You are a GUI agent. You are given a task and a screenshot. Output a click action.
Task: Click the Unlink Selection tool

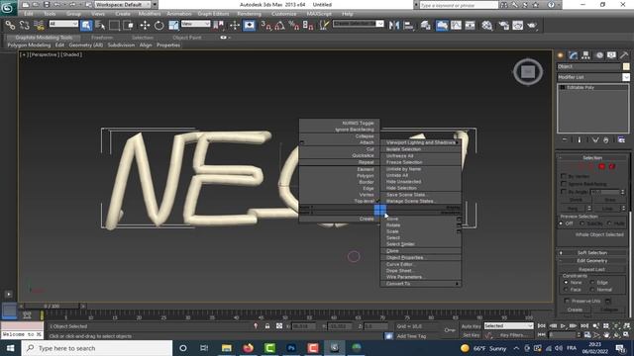(24, 26)
